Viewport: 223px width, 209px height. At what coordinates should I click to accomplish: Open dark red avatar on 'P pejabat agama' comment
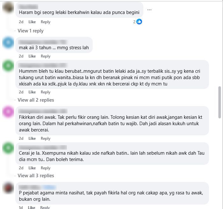pyautogui.click(x=8, y=188)
